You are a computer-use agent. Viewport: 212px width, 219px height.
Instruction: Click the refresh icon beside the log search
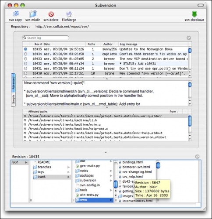point(189,38)
